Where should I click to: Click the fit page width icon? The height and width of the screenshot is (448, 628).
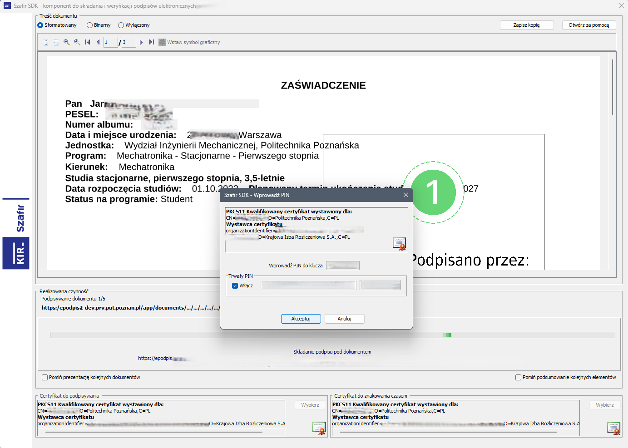coord(56,42)
